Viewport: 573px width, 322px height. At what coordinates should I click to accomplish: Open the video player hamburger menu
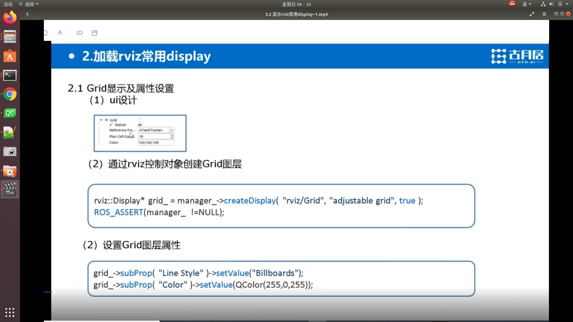pyautogui.click(x=544, y=14)
